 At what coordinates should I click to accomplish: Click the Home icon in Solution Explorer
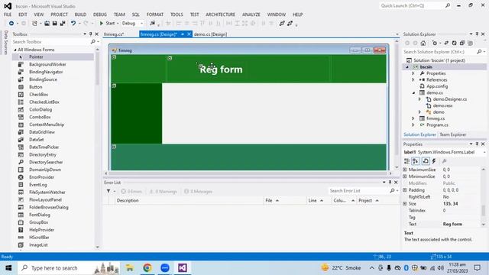423,43
